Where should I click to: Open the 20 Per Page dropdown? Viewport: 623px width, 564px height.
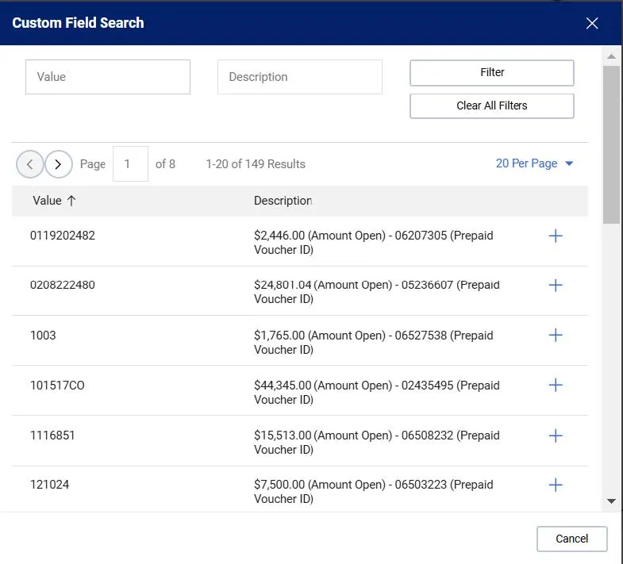534,163
